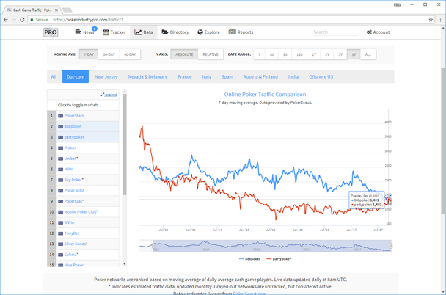Toggle Sky Poker market row

tap(83, 180)
